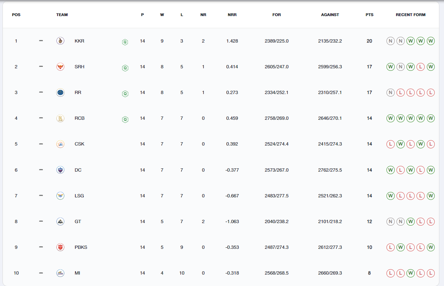Image resolution: width=444 pixels, height=286 pixels.
Task: Click the POS column header
Action: point(16,15)
